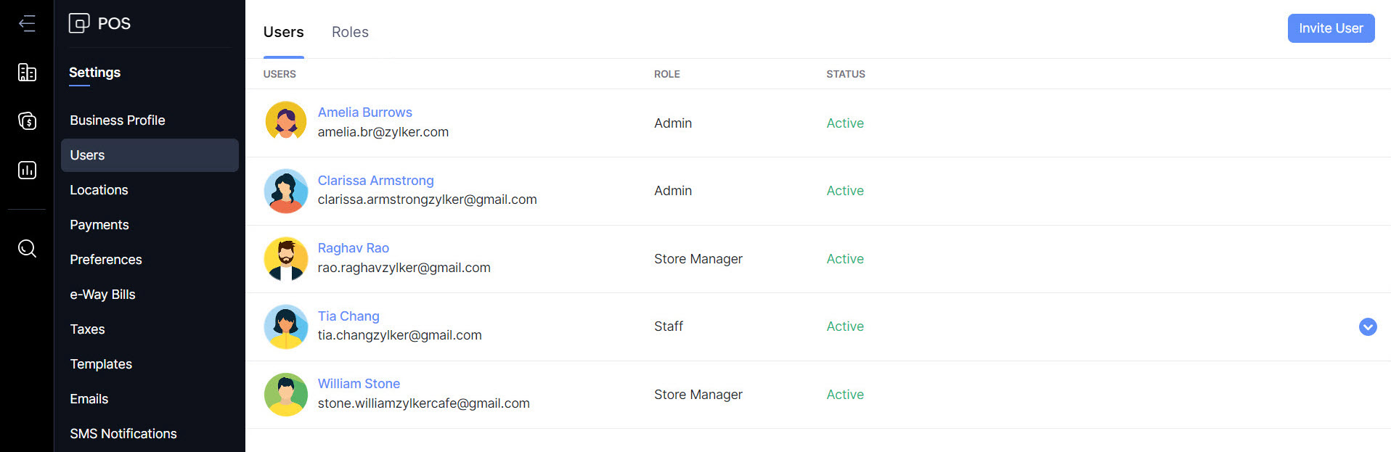Click the search magnifier icon

click(x=27, y=249)
